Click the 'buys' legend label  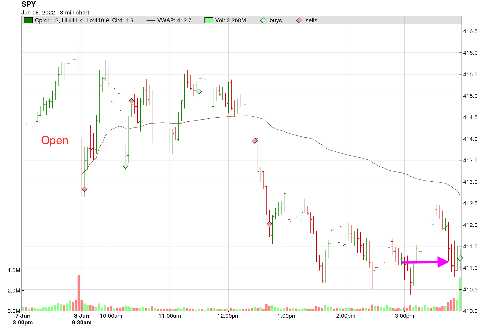[276, 20]
